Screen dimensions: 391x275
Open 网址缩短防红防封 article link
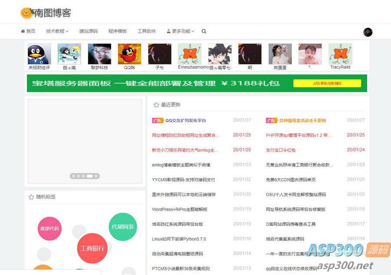click(x=186, y=135)
